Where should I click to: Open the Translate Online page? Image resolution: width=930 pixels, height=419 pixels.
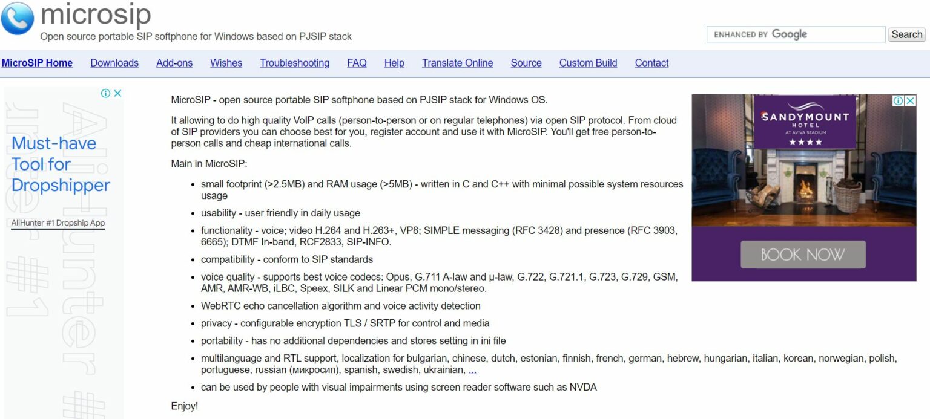click(457, 63)
